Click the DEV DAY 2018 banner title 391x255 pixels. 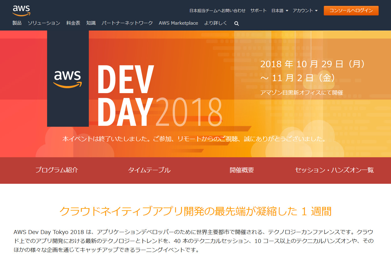(160, 96)
